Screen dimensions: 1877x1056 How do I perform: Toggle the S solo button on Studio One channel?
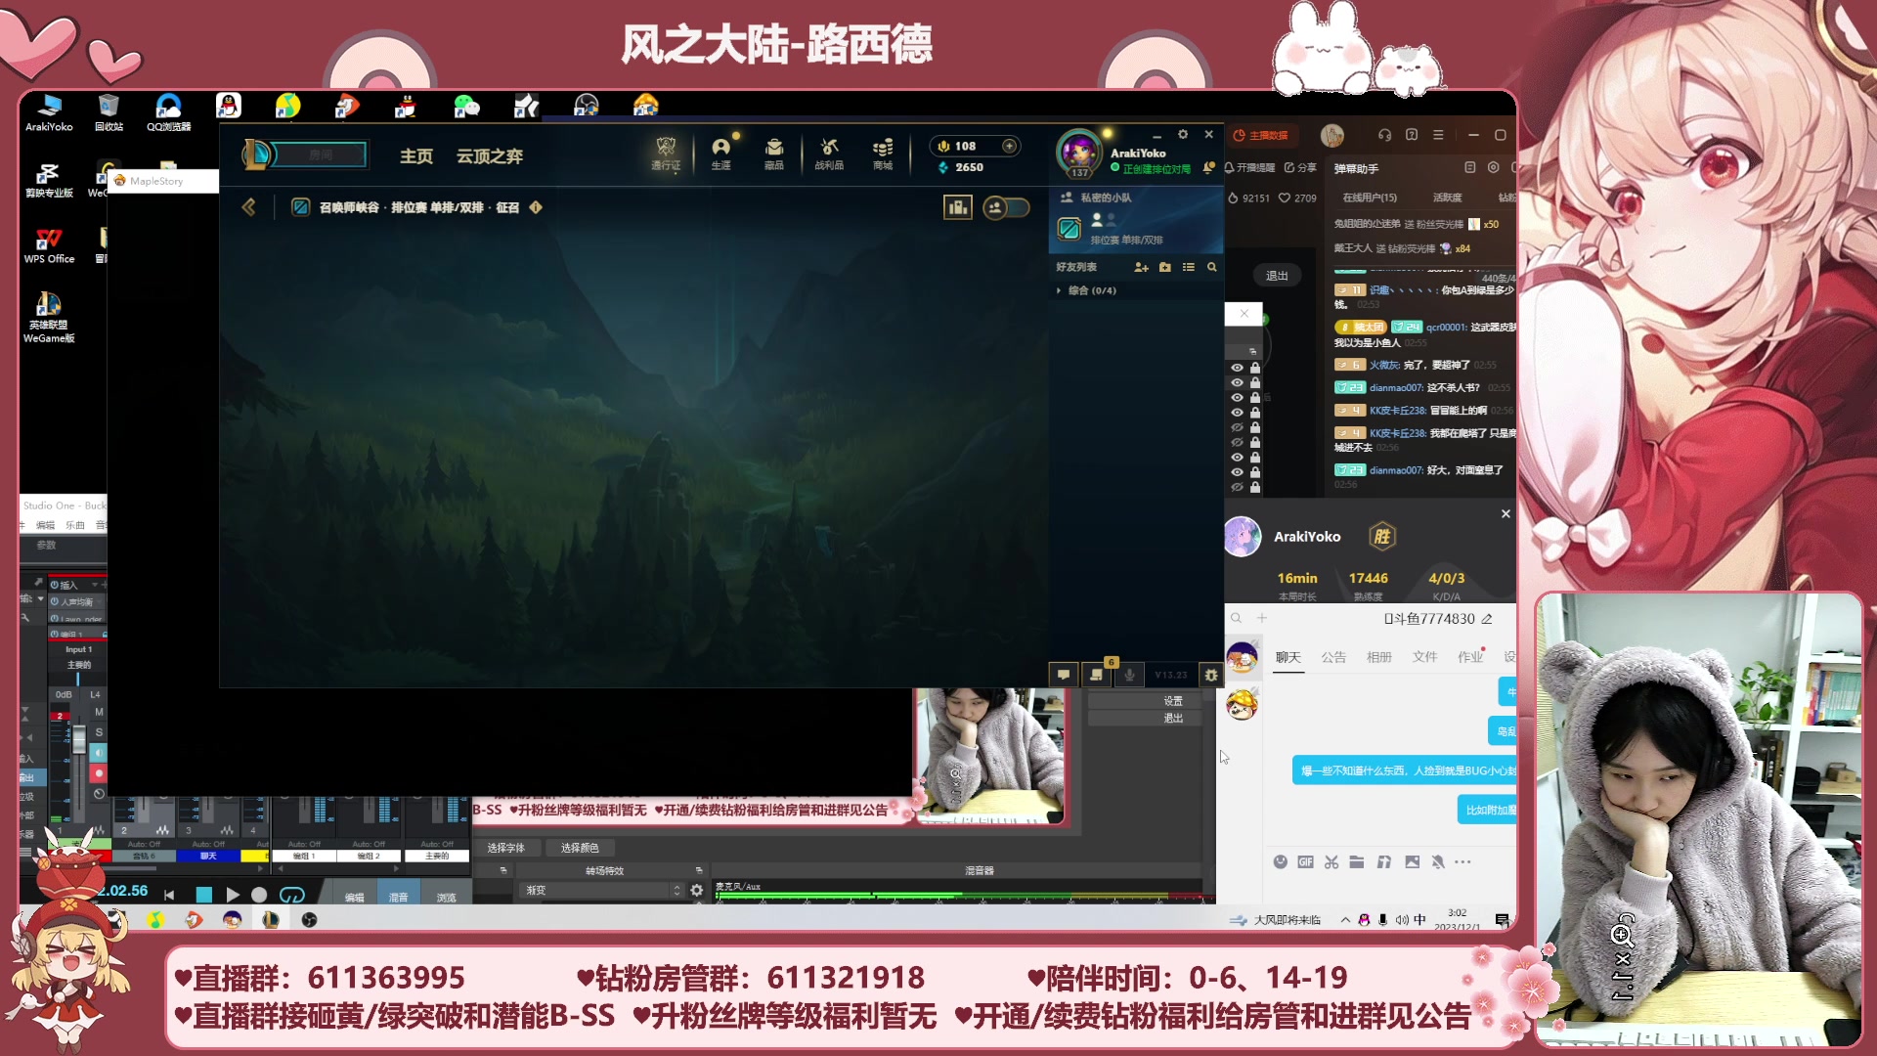click(x=99, y=732)
